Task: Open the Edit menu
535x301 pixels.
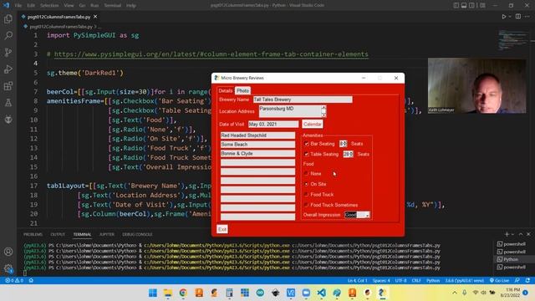Action: pyautogui.click(x=31, y=6)
